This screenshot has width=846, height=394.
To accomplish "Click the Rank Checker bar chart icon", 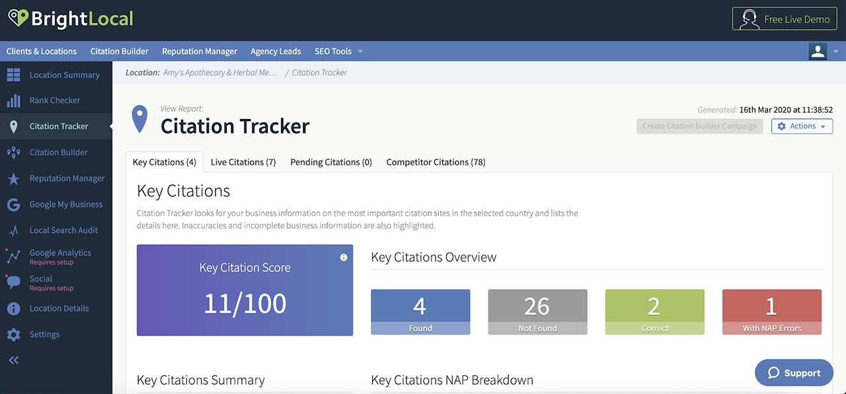I will click(x=13, y=101).
